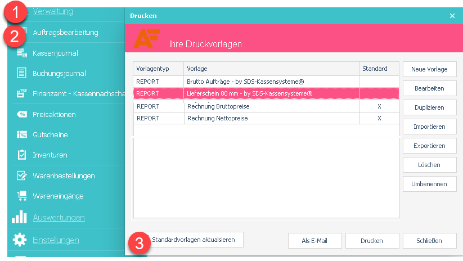Screen dimensions: 463x261
Task: Click Duplizieren button
Action: pyautogui.click(x=429, y=107)
